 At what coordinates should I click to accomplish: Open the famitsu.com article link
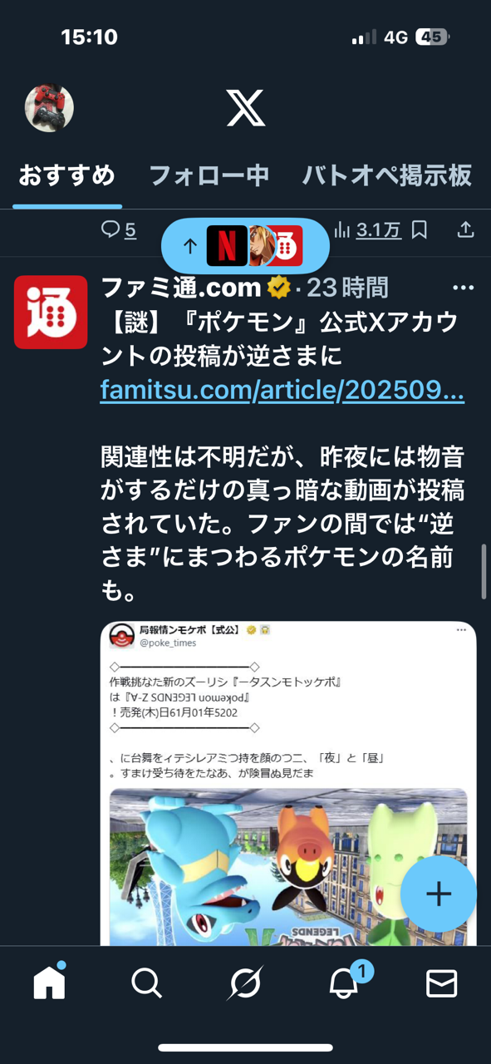click(x=282, y=389)
